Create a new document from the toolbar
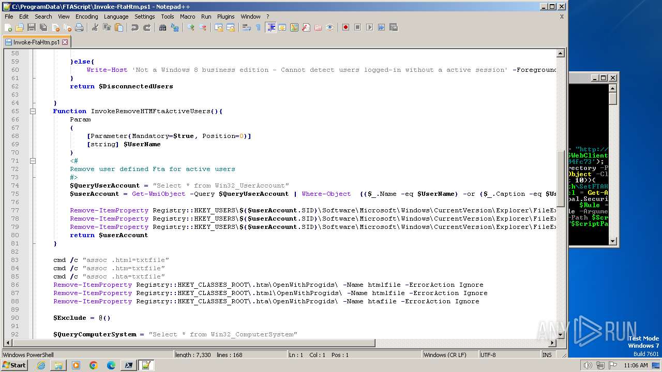 pos(9,27)
